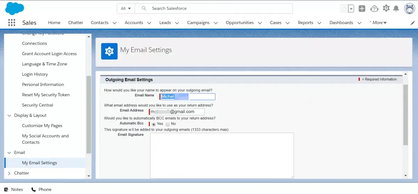This screenshot has height=194, width=418.
Task: Click the sidebar scrollbar down arrow
Action: coord(88,176)
